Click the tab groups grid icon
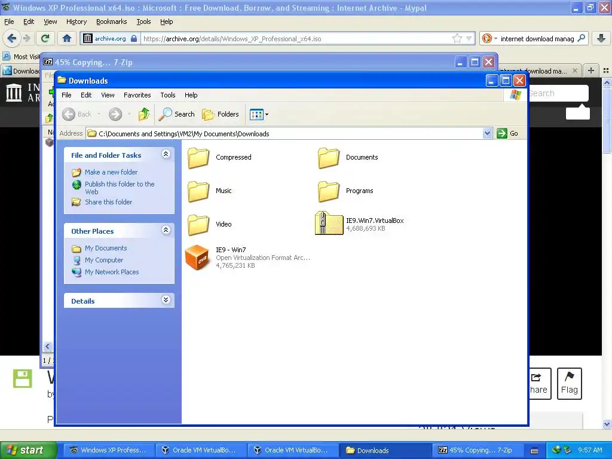Screen dimensions: 612x459 tap(606, 71)
